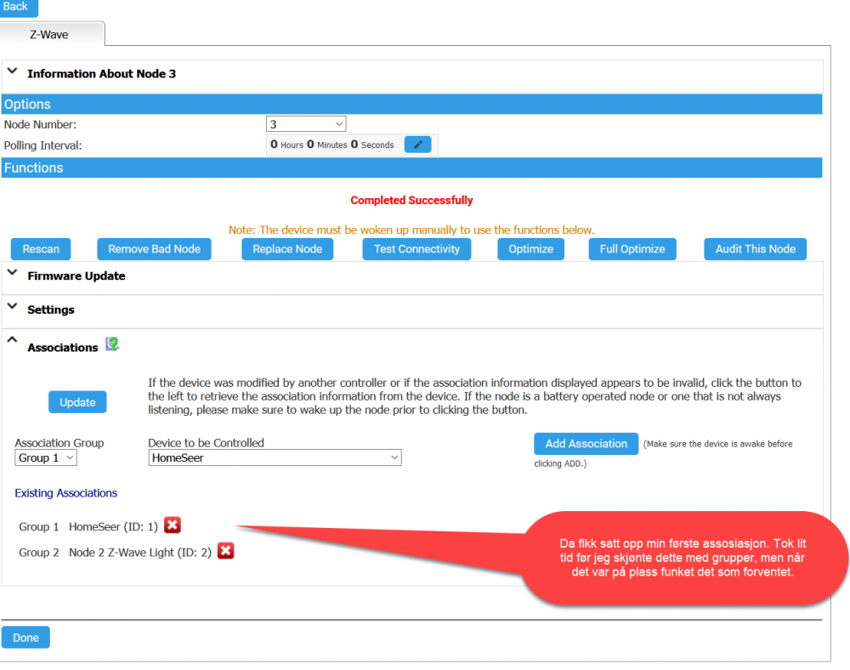
Task: Click Remove Bad Node
Action: point(154,249)
